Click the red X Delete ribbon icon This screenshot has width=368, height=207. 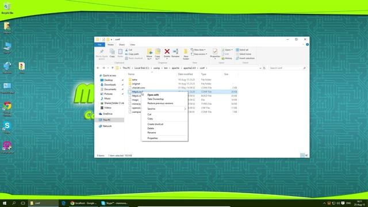pyautogui.click(x=167, y=53)
